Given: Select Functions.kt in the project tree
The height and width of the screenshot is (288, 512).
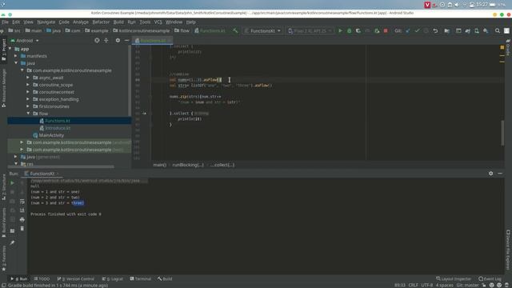Looking at the screenshot, I should (58, 121).
